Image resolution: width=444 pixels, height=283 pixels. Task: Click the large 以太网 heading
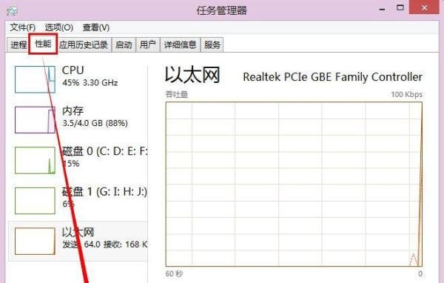point(192,75)
